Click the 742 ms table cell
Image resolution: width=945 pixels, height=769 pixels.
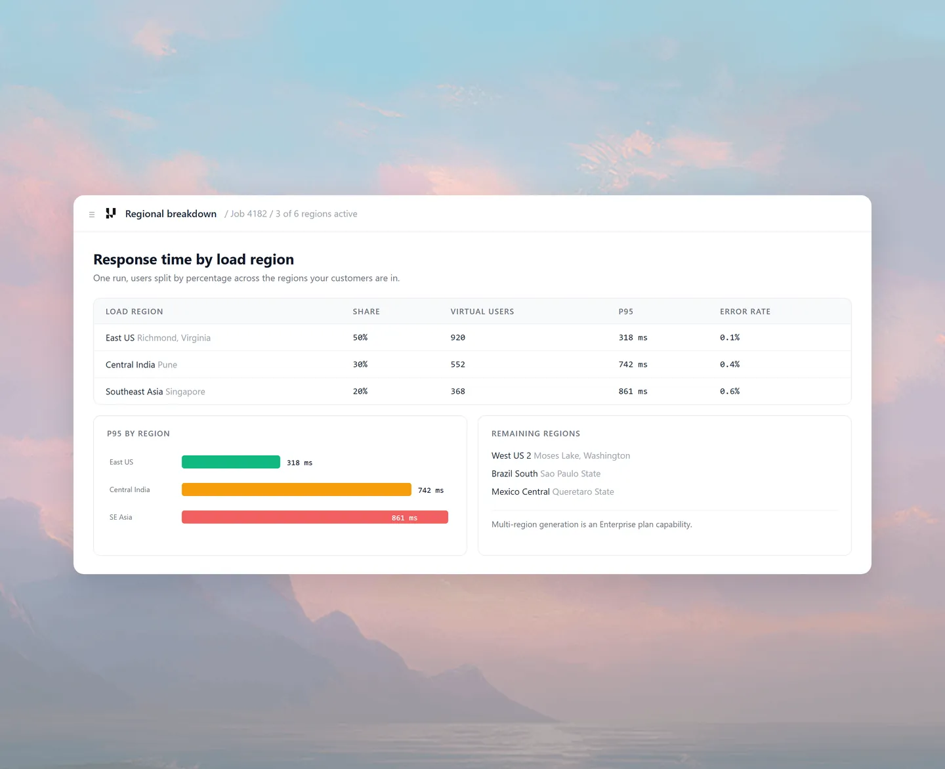click(x=633, y=365)
